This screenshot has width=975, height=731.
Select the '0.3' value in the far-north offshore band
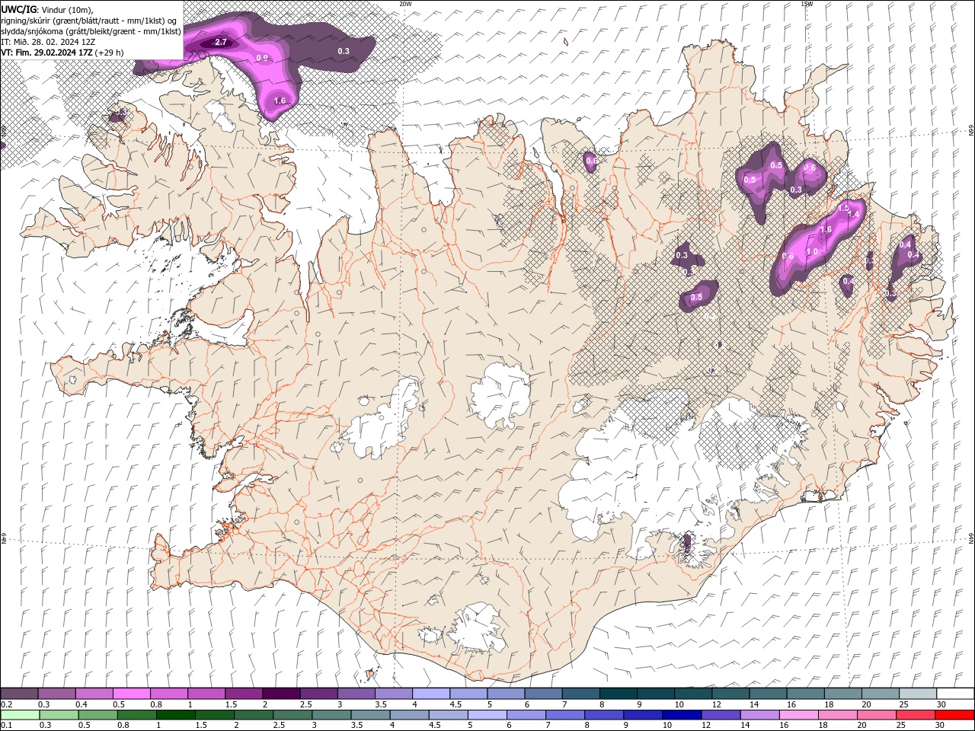click(x=344, y=51)
